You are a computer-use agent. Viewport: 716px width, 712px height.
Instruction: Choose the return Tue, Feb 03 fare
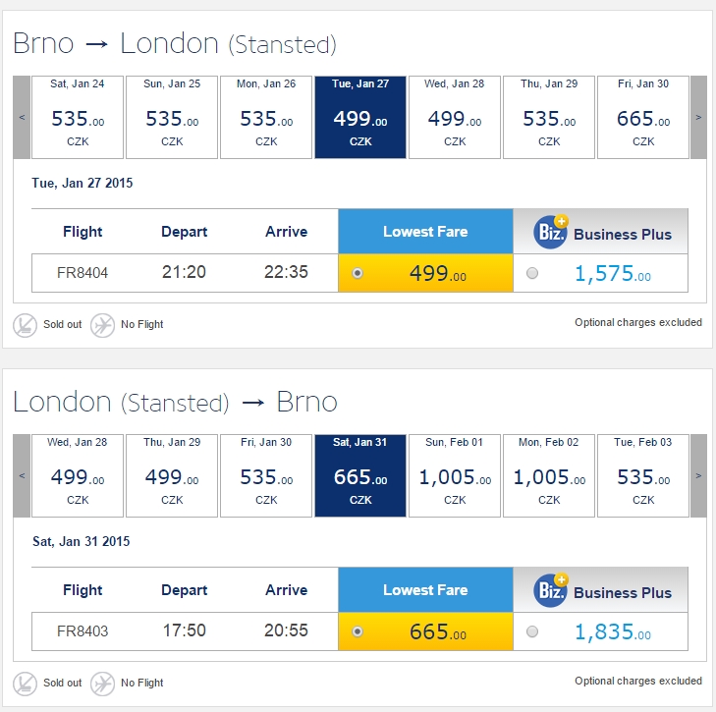point(643,476)
